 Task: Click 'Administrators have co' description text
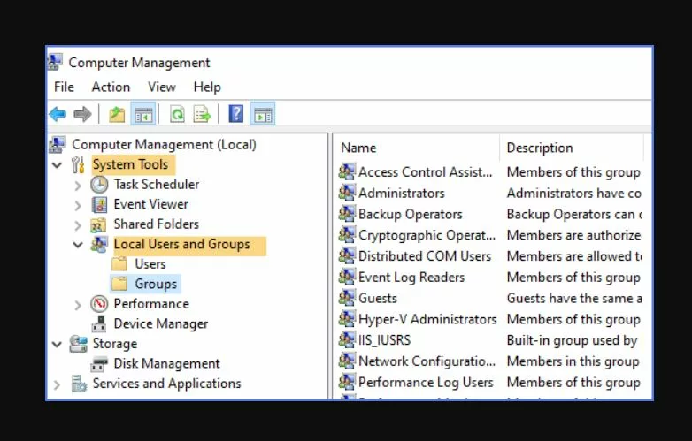573,193
